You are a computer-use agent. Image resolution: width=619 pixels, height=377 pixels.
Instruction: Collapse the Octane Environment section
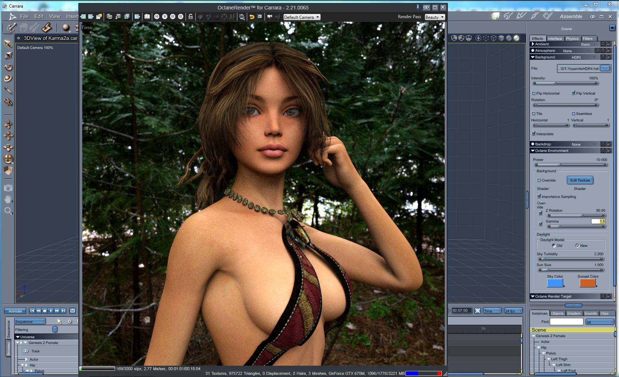click(x=533, y=151)
